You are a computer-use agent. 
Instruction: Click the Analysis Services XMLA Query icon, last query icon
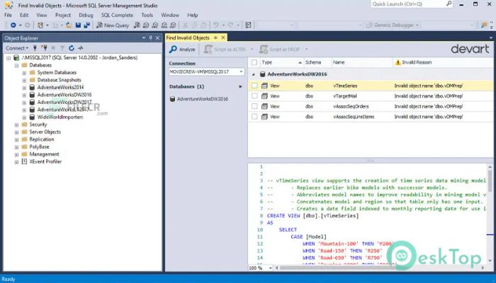point(173,25)
